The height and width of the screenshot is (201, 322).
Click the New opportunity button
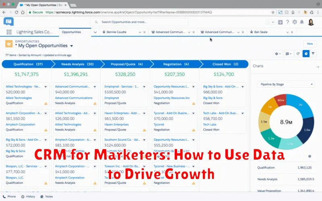coord(310,44)
